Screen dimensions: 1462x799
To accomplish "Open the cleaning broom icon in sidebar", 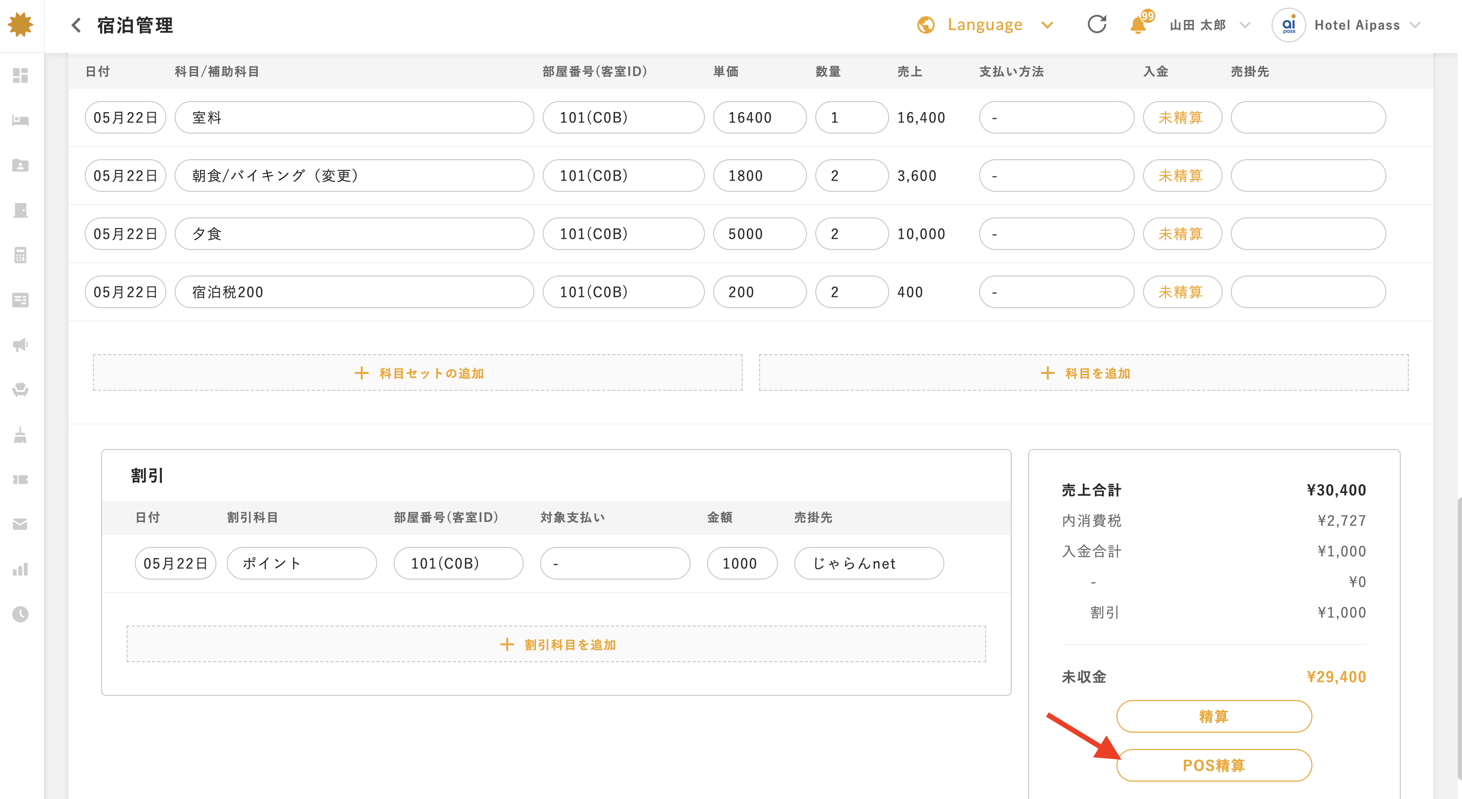I will 20,434.
